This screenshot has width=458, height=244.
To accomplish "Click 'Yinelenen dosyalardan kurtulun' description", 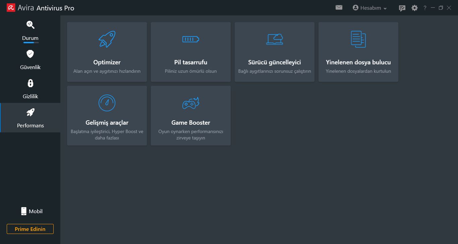I will pyautogui.click(x=358, y=71).
